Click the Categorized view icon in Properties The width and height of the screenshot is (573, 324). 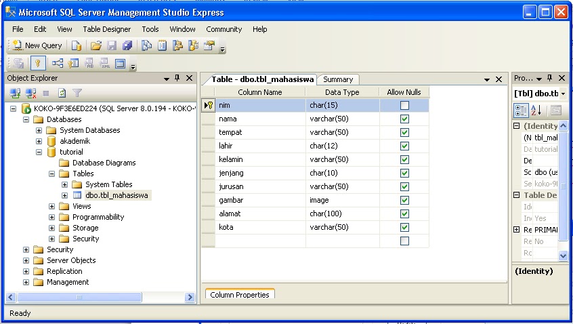(521, 110)
